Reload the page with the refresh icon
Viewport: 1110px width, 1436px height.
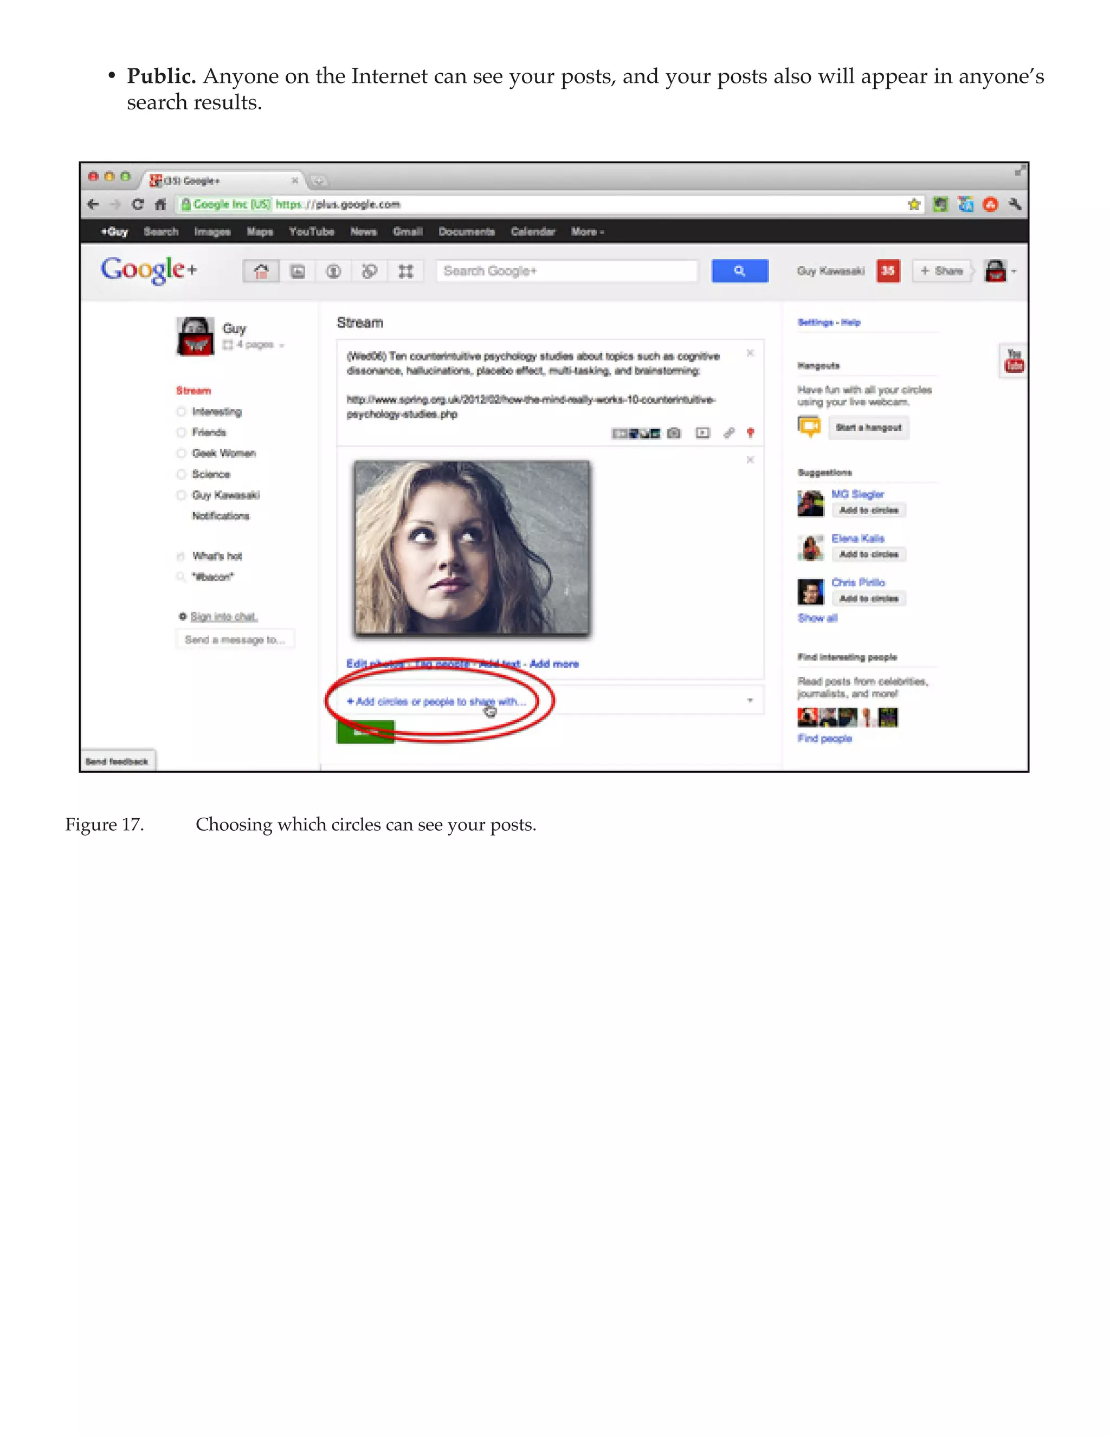[x=138, y=204]
